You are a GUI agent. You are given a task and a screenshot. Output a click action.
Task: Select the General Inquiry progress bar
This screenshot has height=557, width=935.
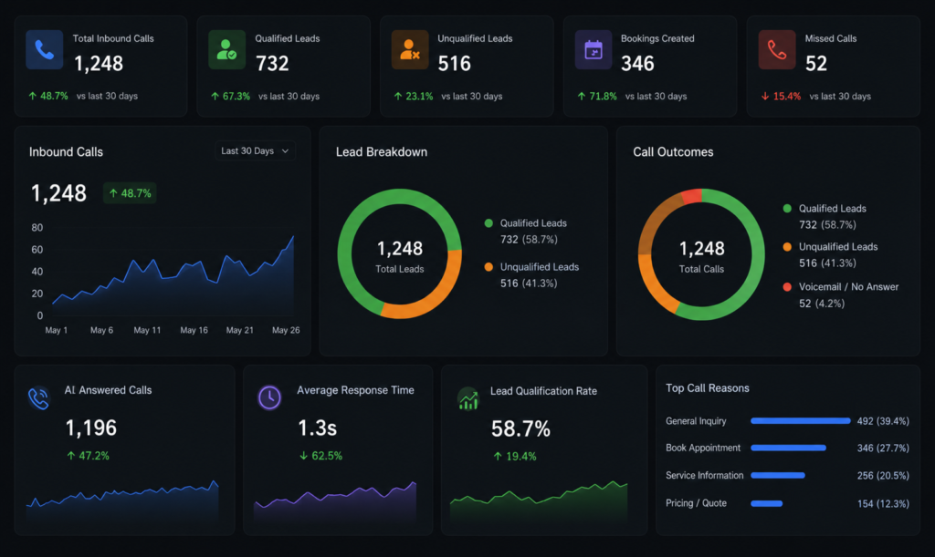tap(800, 421)
